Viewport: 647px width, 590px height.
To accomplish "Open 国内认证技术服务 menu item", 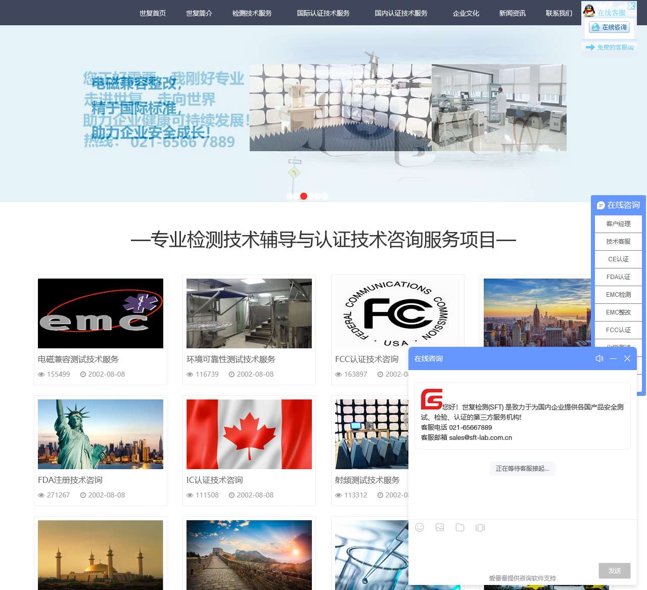I will (401, 13).
